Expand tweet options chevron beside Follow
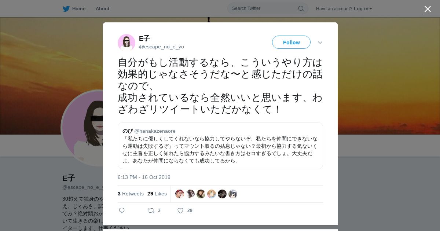 click(320, 43)
